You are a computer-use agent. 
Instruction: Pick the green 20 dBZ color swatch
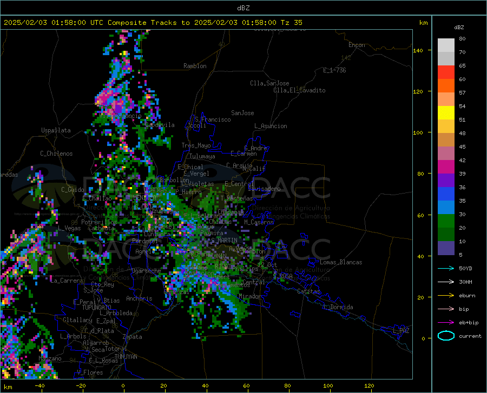click(446, 221)
